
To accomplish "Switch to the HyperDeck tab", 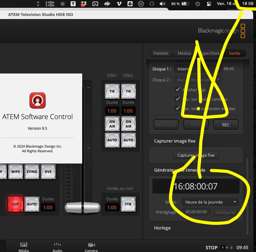I will coord(210,53).
